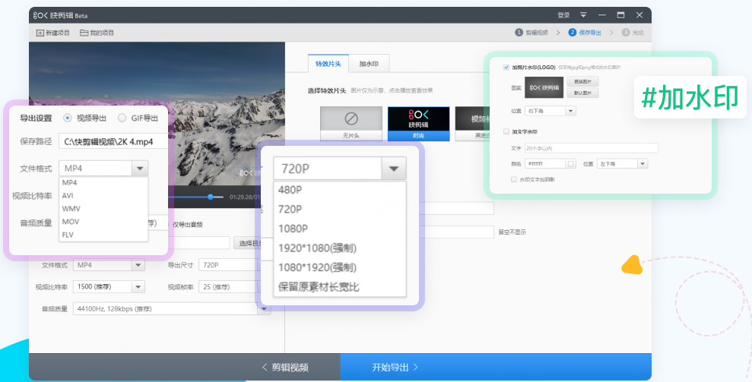This screenshot has width=752, height=382.
Task: Open the small lower 文件格式 MP4 dropdown
Action: click(x=109, y=265)
